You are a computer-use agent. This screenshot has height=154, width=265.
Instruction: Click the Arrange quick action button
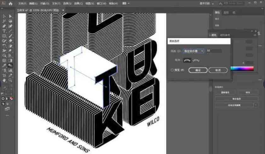click(x=248, y=93)
